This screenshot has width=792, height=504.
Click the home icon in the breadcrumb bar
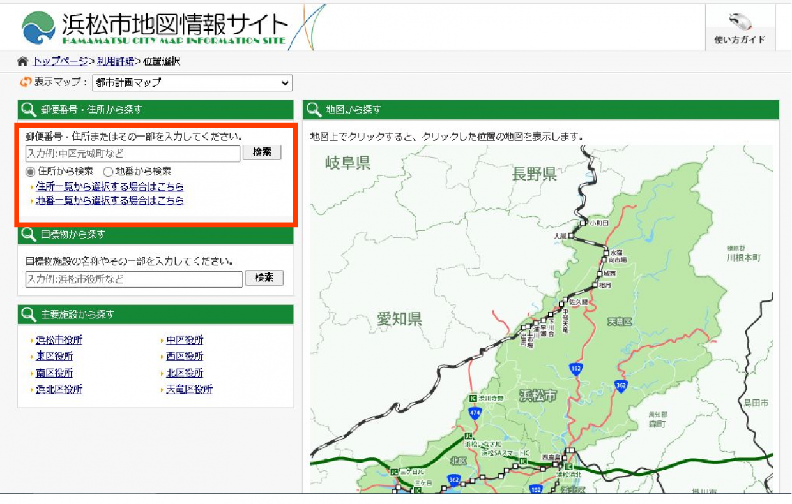[21, 61]
